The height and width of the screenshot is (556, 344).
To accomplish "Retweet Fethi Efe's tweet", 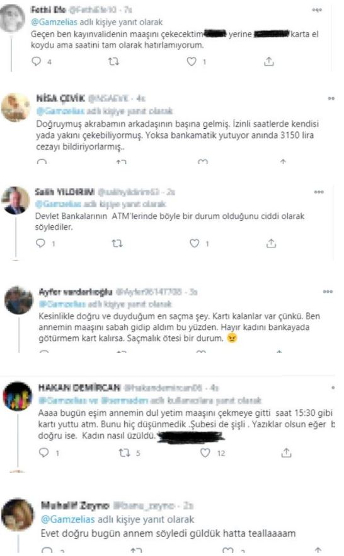I will click(x=113, y=62).
